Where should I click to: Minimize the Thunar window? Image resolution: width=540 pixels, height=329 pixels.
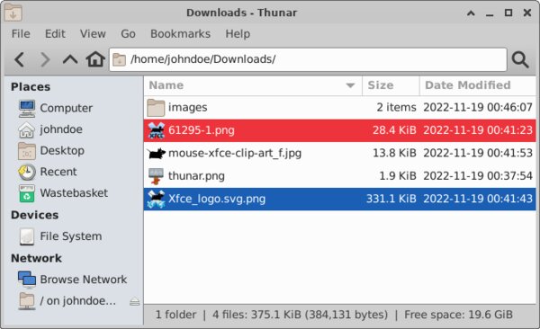[490, 14]
